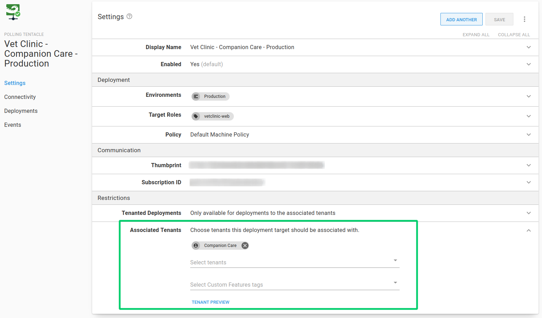This screenshot has height=318, width=542.
Task: Click the Production environment chip icon
Action: point(196,96)
